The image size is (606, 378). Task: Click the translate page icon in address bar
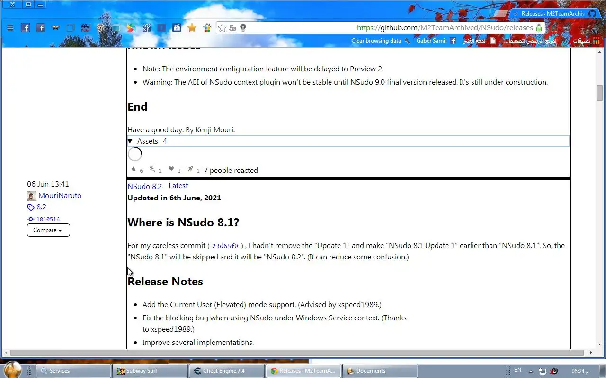(232, 28)
